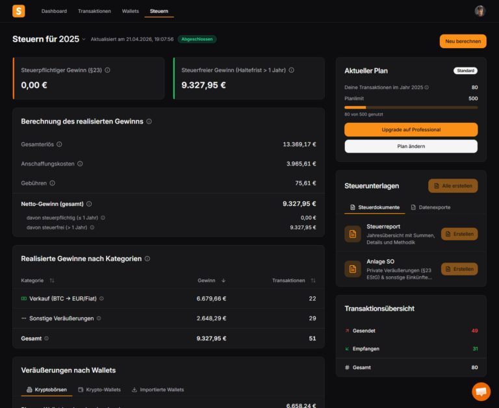
Task: Click the Gebühren value 75,61 €
Action: [305, 183]
